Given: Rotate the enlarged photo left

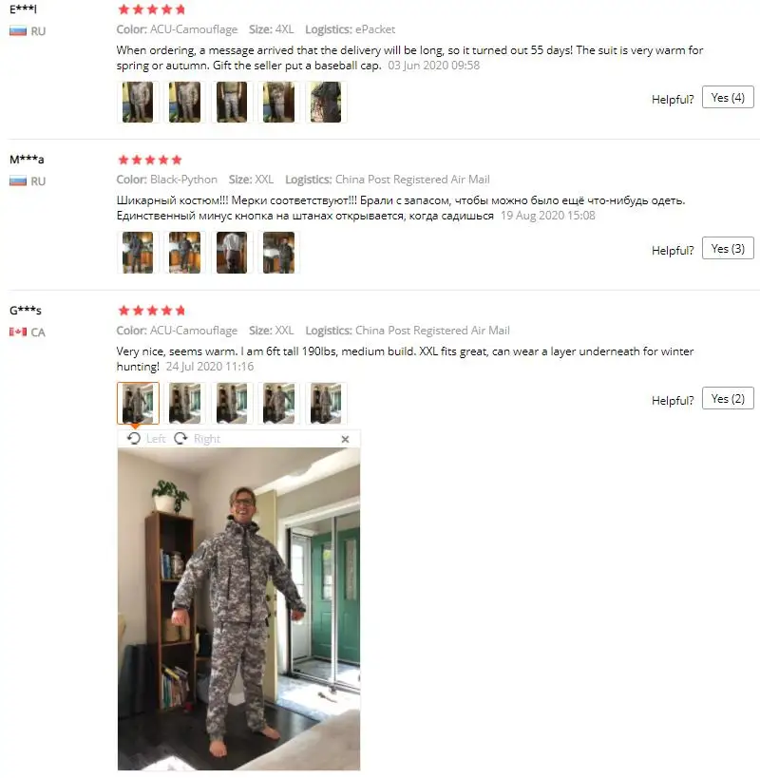Looking at the screenshot, I should pos(146,439).
